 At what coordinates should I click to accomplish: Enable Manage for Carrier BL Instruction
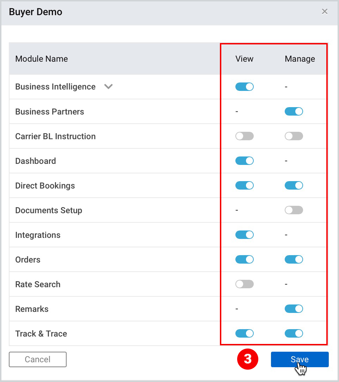pos(294,136)
